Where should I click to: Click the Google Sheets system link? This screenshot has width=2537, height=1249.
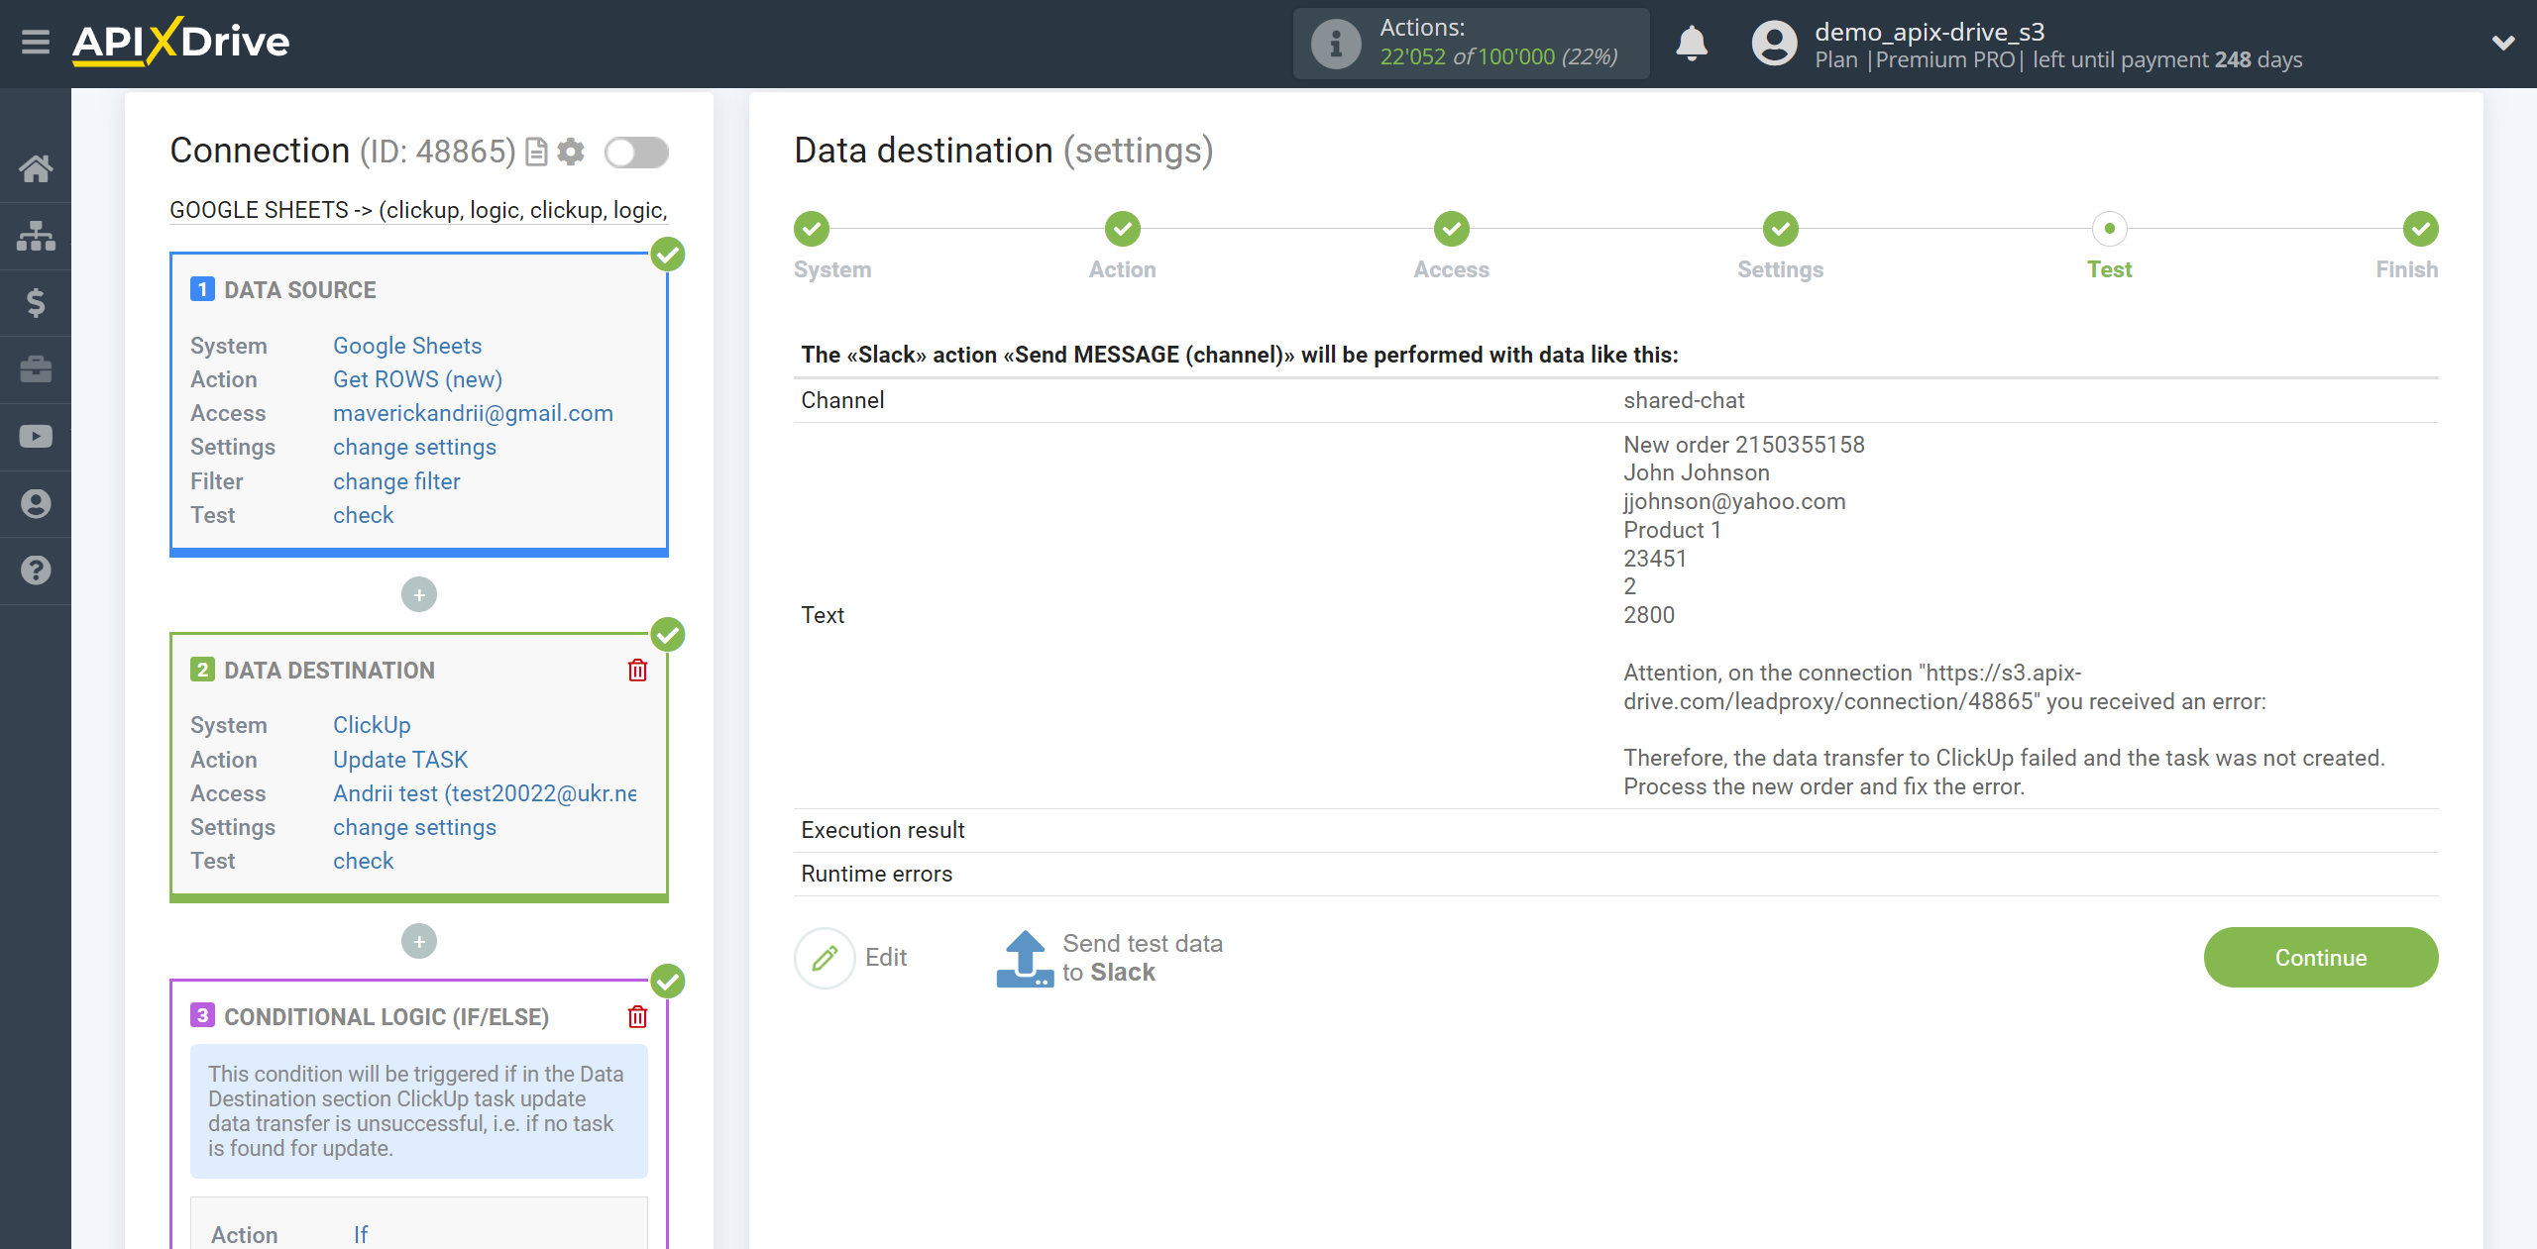point(407,346)
